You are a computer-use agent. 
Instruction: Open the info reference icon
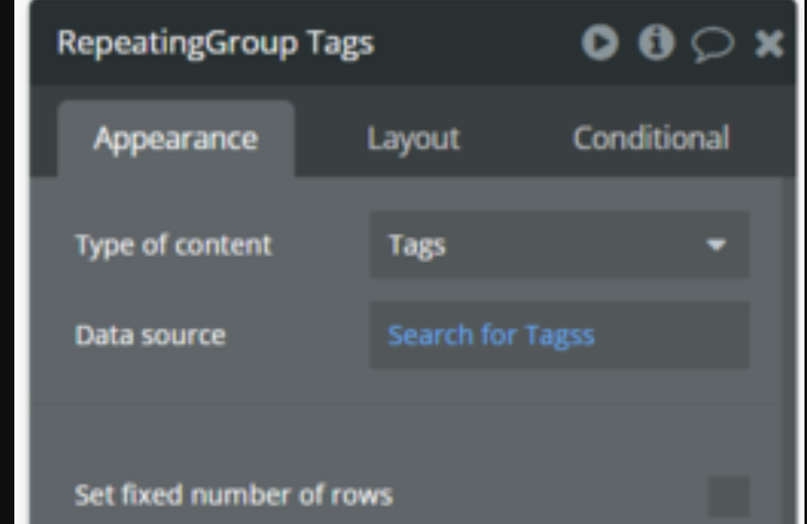[656, 42]
